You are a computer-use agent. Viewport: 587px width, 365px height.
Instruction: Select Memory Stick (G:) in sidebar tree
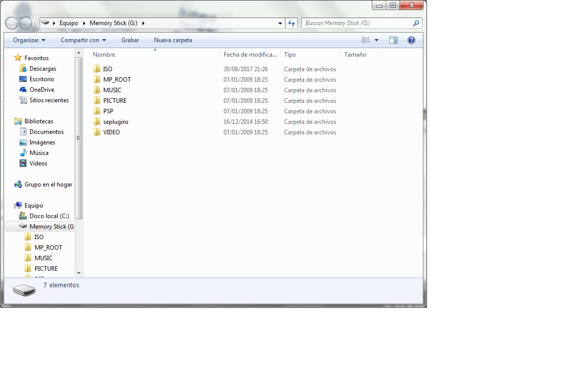[52, 226]
